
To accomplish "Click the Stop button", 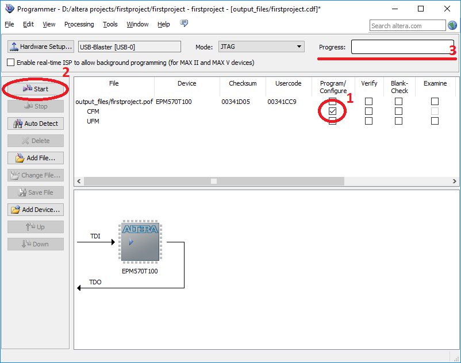I will point(36,106).
